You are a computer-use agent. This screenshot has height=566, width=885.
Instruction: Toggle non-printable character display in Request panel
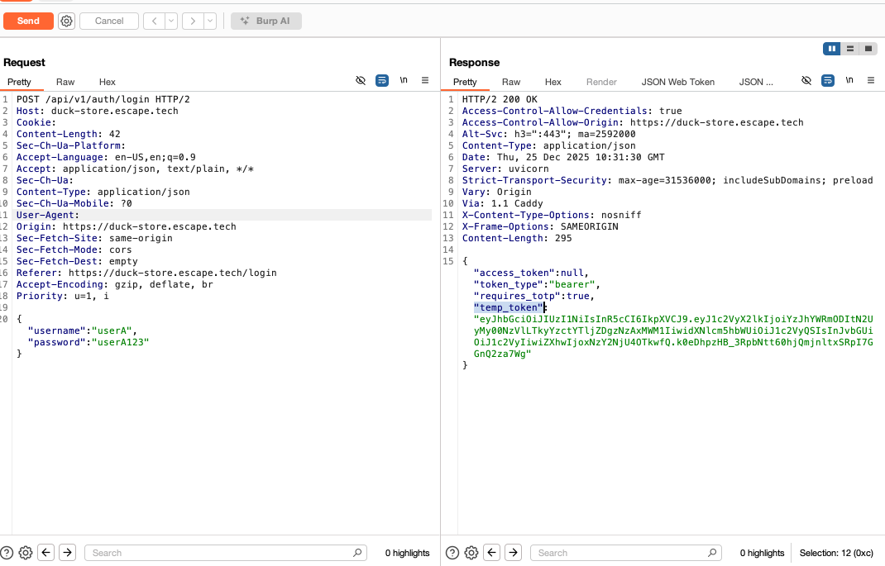(x=361, y=80)
